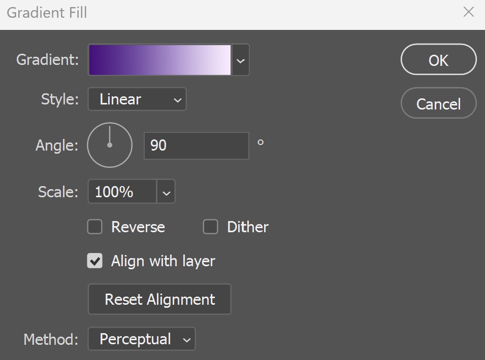
Task: Click the Scale value field showing 100%
Action: (122, 192)
